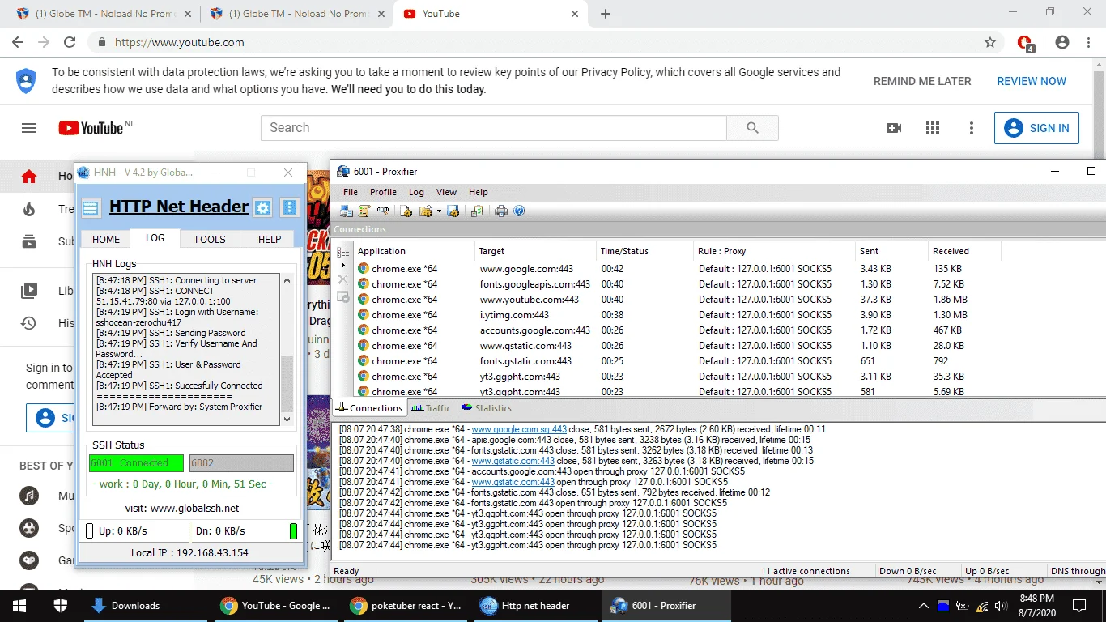The width and height of the screenshot is (1106, 622).
Task: Select the accounts.google.com:443 connection row
Action: [678, 330]
